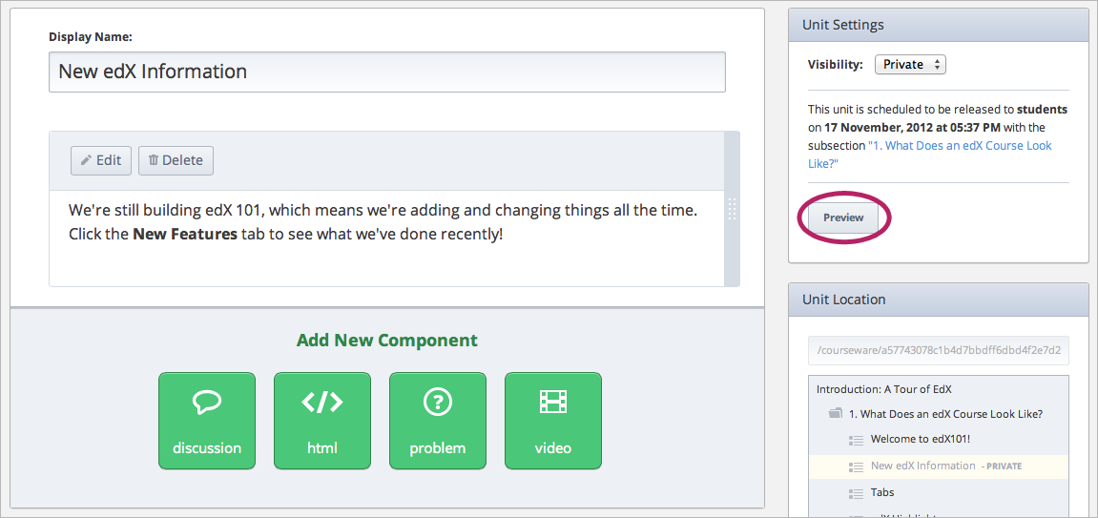Grab the component drag handle
1098x518 pixels.
pos(733,209)
